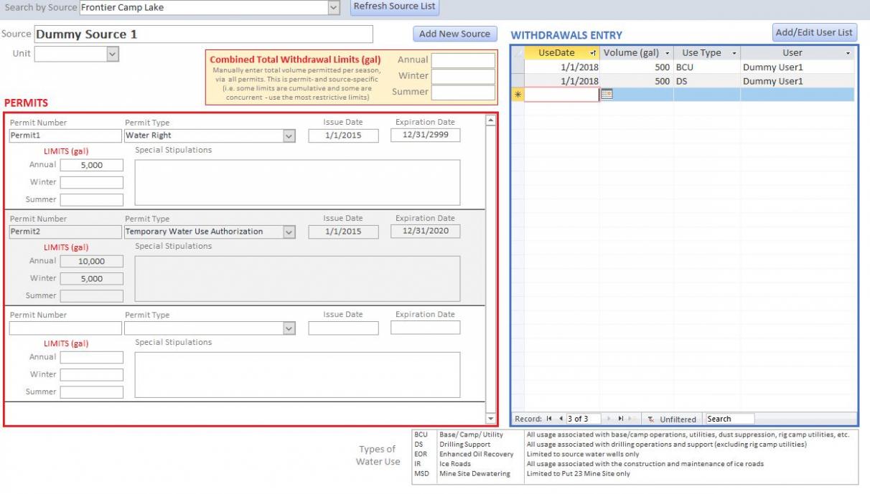Screen dimensions: 870x494
Task: Click the Permits list vertical scrollbar track
Action: click(491, 269)
